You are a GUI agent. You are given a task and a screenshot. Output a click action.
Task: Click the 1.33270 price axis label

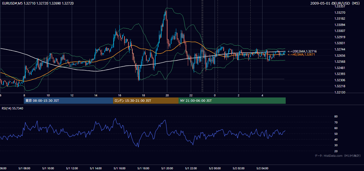(x=340, y=13)
